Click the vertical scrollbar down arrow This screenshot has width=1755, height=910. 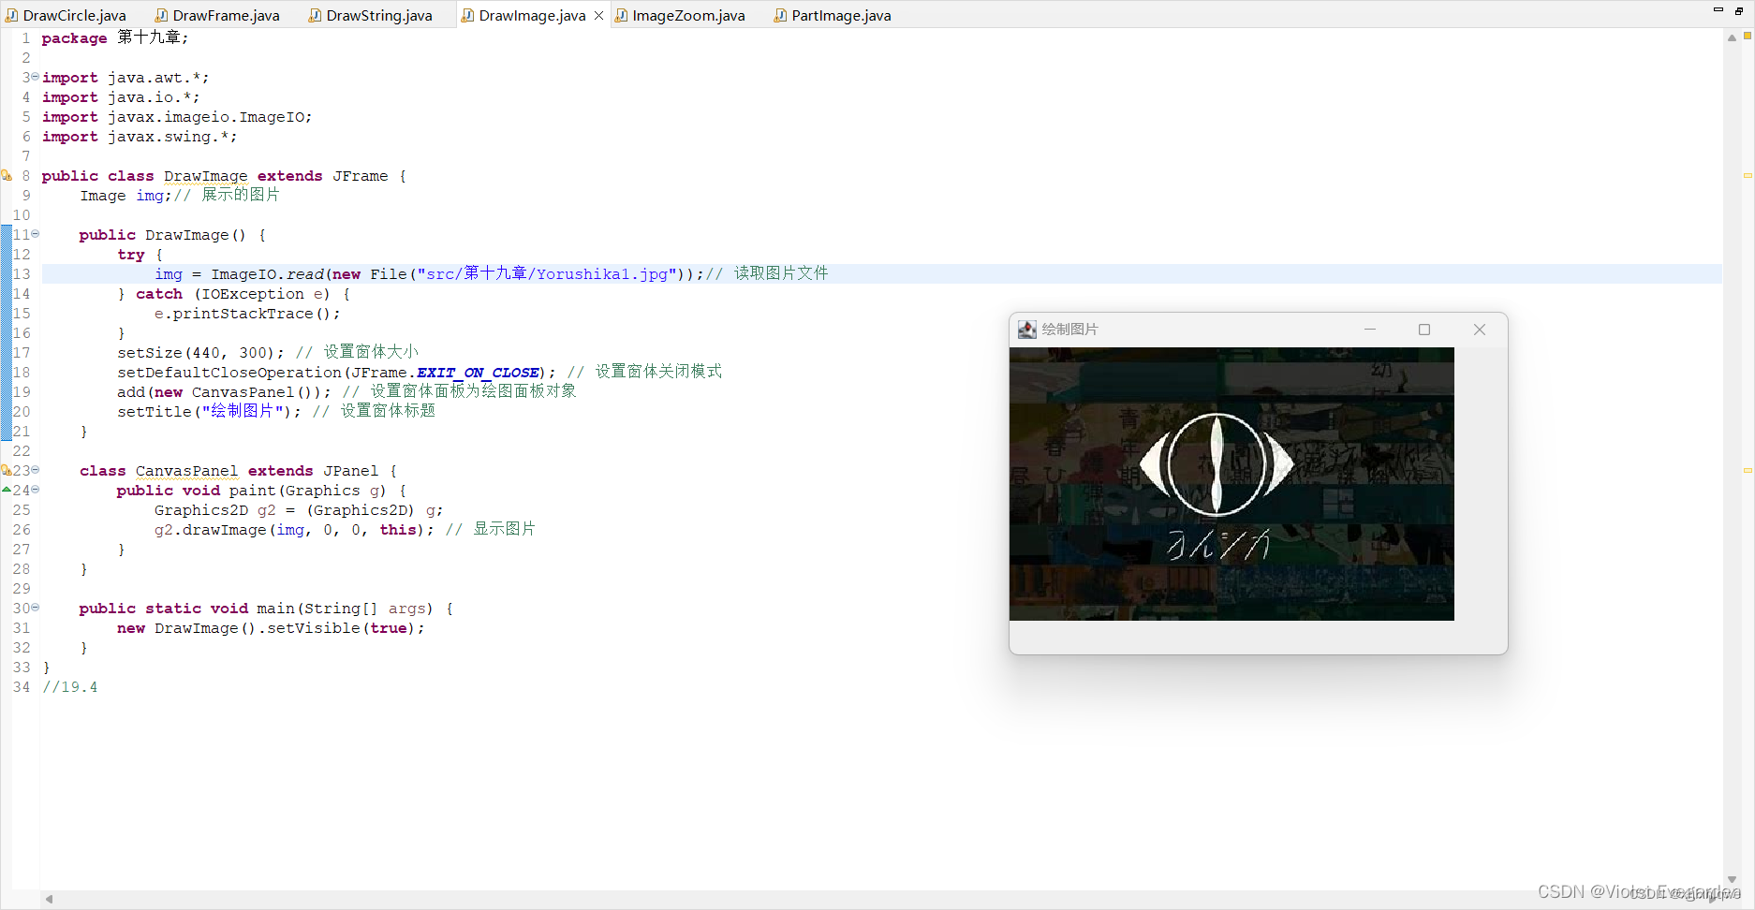point(1732,879)
